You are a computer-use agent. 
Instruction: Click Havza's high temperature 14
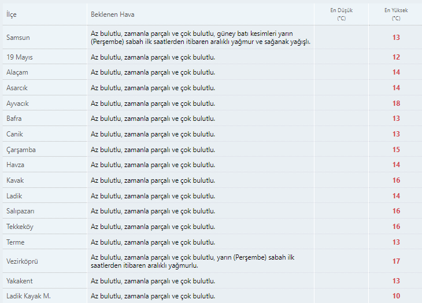(x=396, y=165)
